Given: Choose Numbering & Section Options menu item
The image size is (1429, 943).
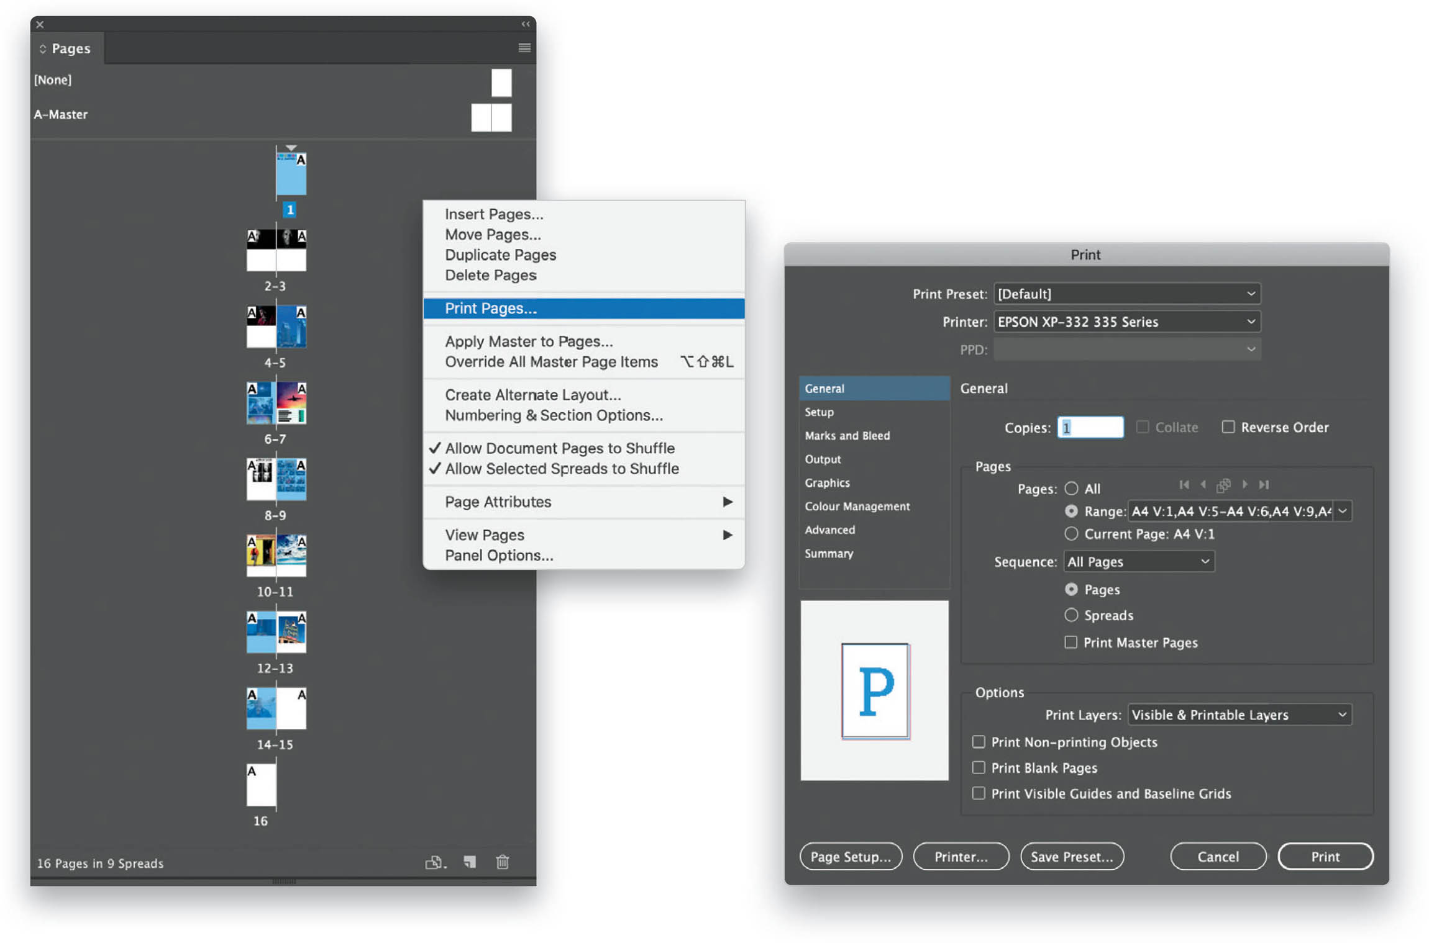Looking at the screenshot, I should (x=584, y=415).
